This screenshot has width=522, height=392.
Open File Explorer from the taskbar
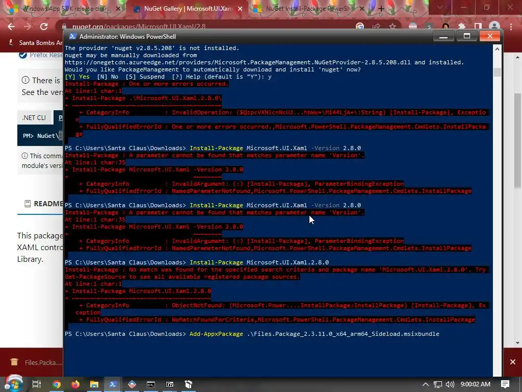94,384
